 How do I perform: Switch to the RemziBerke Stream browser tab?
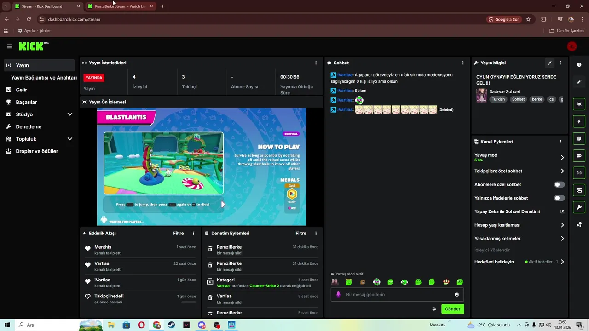(121, 6)
